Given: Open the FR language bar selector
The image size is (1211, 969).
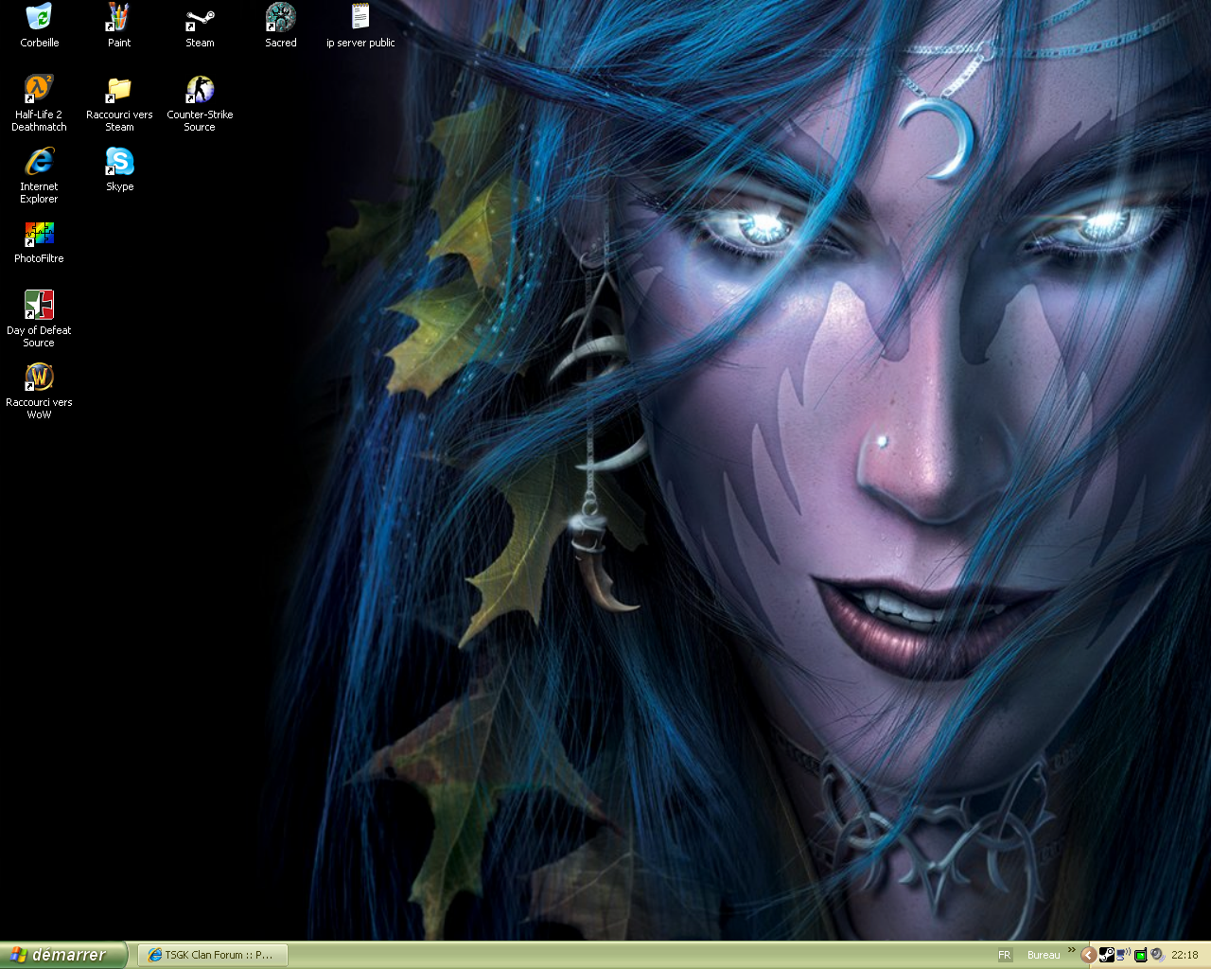Looking at the screenshot, I should (x=1004, y=955).
